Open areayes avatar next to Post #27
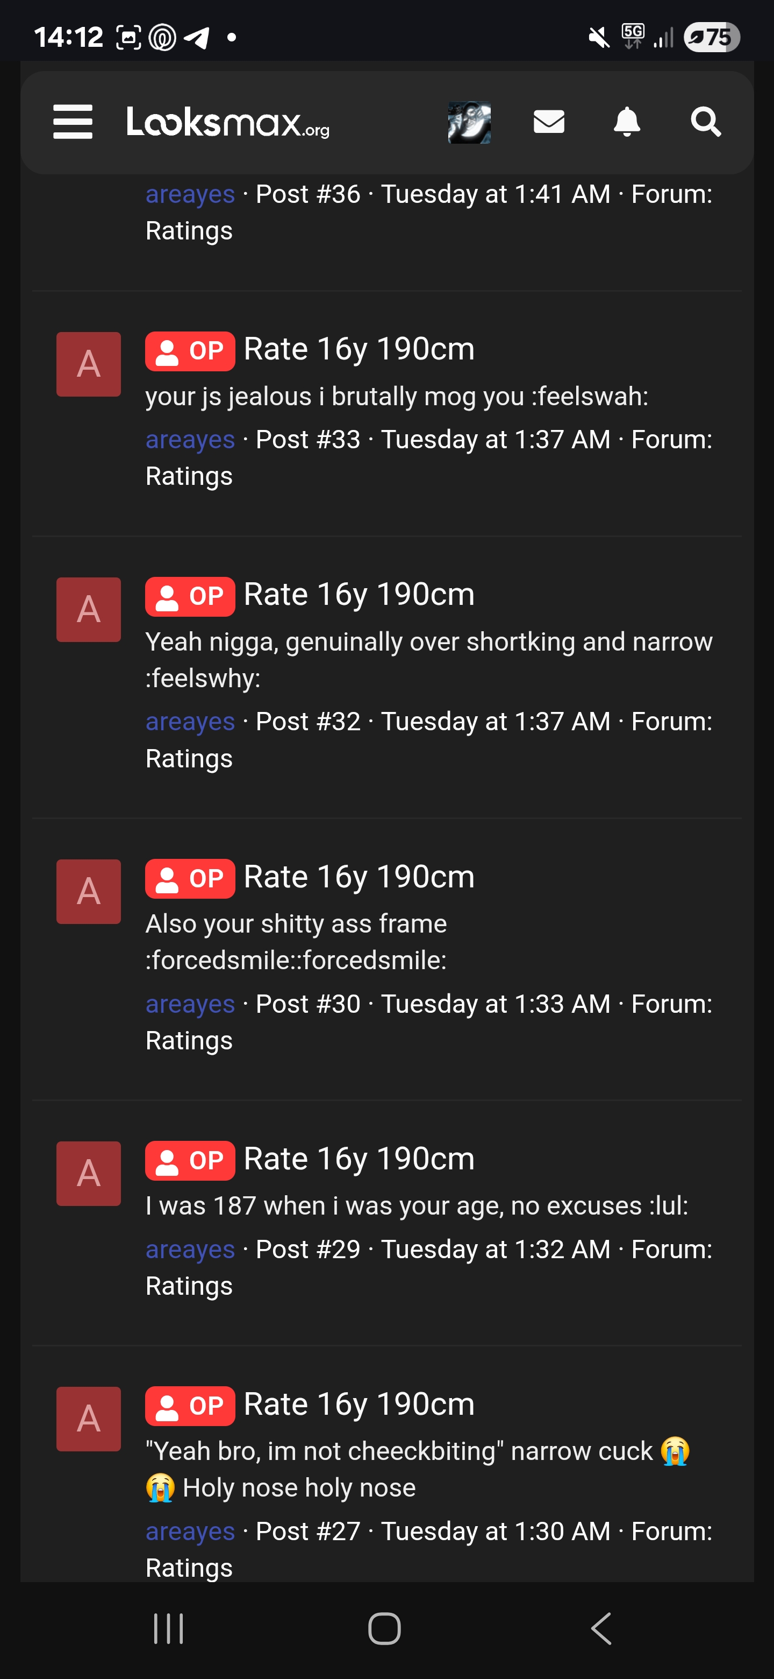Viewport: 774px width, 1679px height. click(x=88, y=1420)
